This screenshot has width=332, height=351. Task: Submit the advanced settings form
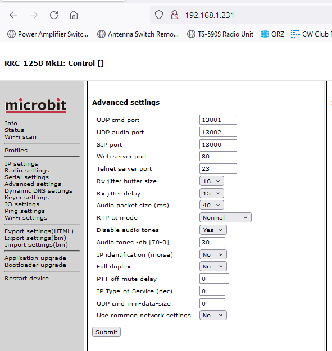[x=106, y=332]
